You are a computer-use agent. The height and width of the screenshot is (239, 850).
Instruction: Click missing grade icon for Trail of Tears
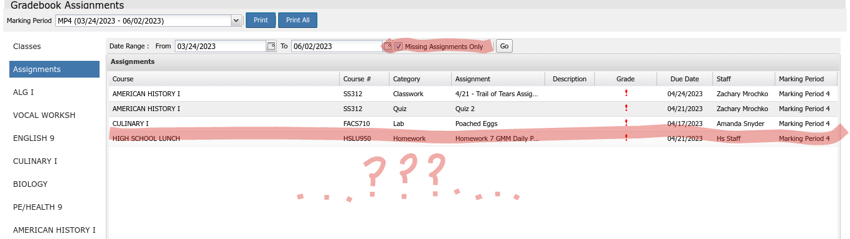click(x=625, y=94)
